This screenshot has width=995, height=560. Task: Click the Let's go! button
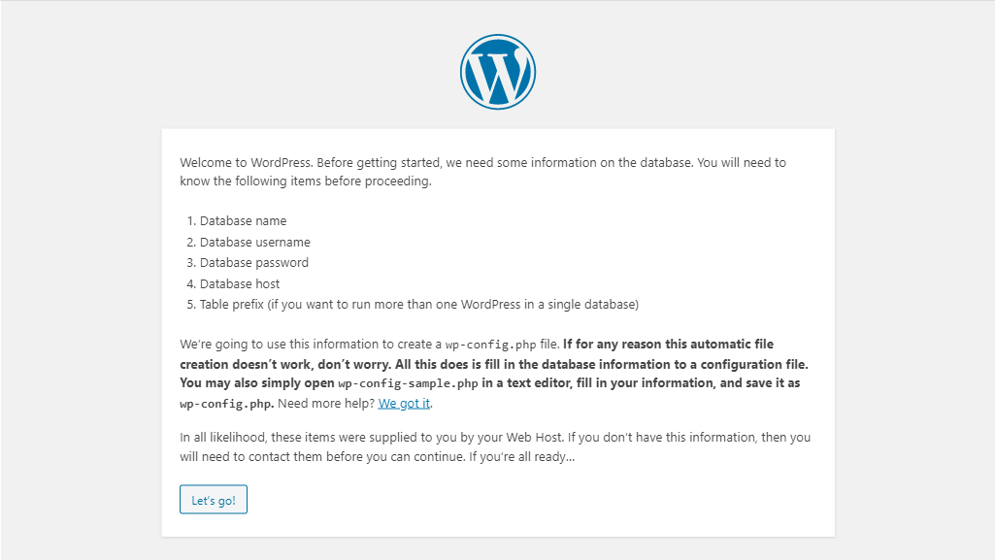(x=214, y=500)
